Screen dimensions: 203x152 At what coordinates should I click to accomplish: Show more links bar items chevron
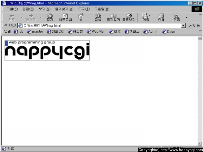point(200,31)
